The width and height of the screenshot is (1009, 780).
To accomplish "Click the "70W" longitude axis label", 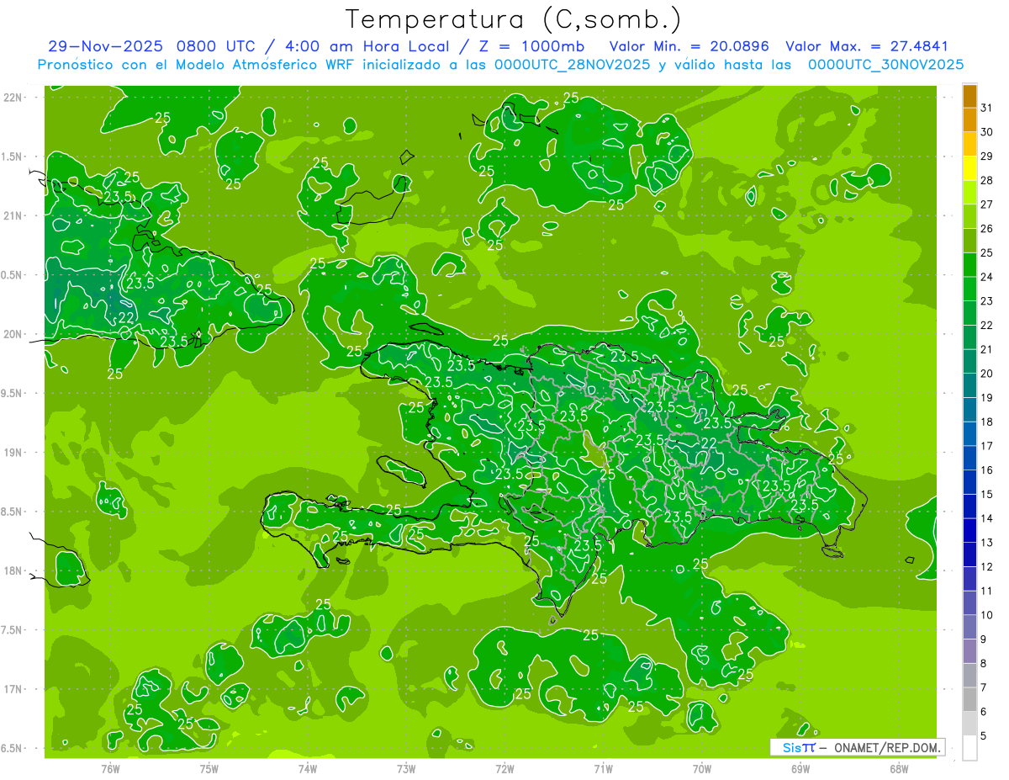I will coord(702,768).
